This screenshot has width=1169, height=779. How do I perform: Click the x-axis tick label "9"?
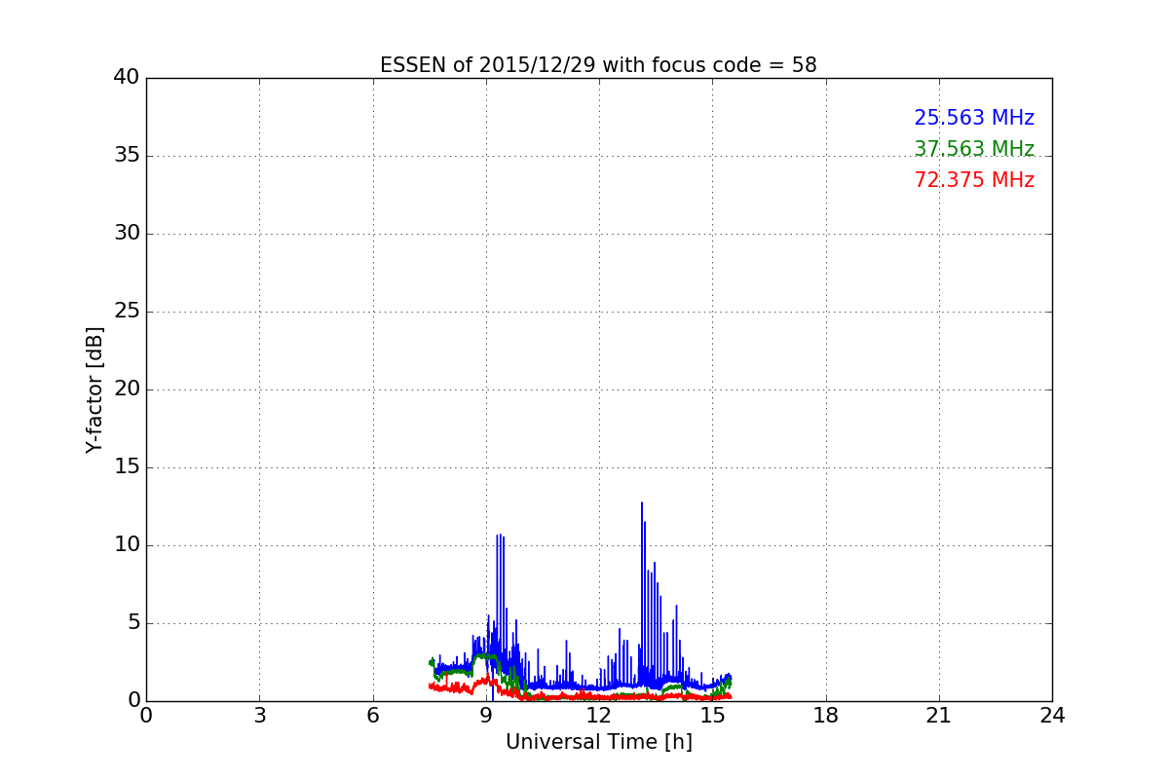486,716
